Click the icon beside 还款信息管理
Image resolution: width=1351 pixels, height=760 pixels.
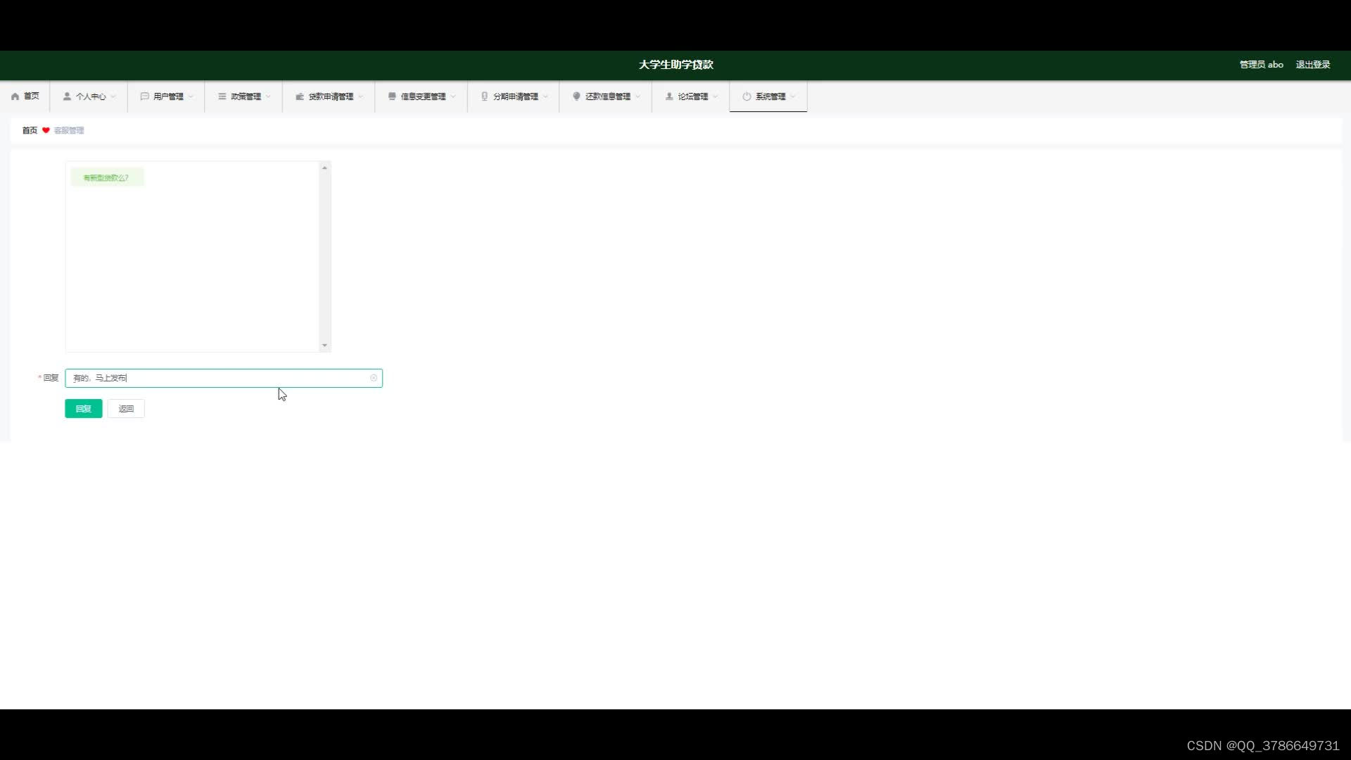tap(576, 96)
